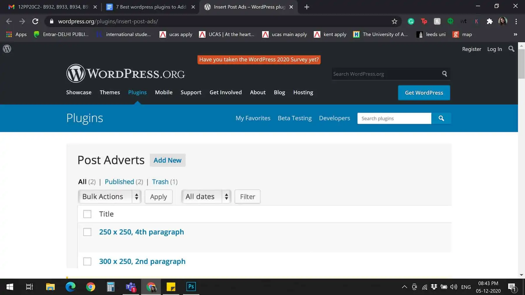Image resolution: width=525 pixels, height=295 pixels.
Task: Open the Bulk Actions dropdown
Action: tap(110, 196)
